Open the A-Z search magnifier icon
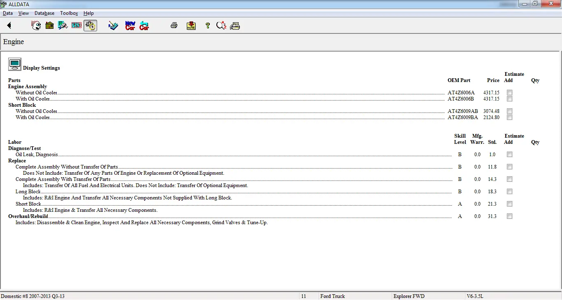562x300 pixels. [221, 26]
